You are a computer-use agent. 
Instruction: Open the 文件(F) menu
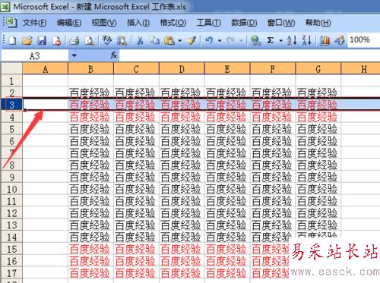(34, 23)
